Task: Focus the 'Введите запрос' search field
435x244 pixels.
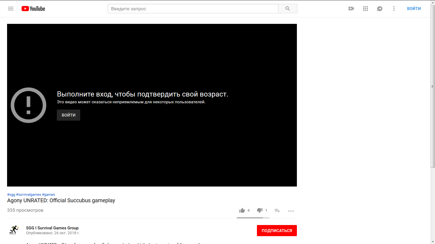Action: point(193,9)
